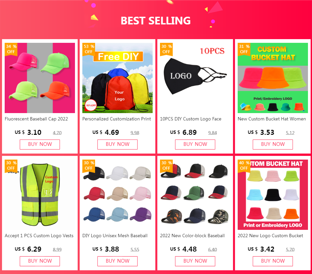Screen dimensions: 312x274
Task: Click Buy Now for Custom Logo Vests
Action: click(x=40, y=261)
